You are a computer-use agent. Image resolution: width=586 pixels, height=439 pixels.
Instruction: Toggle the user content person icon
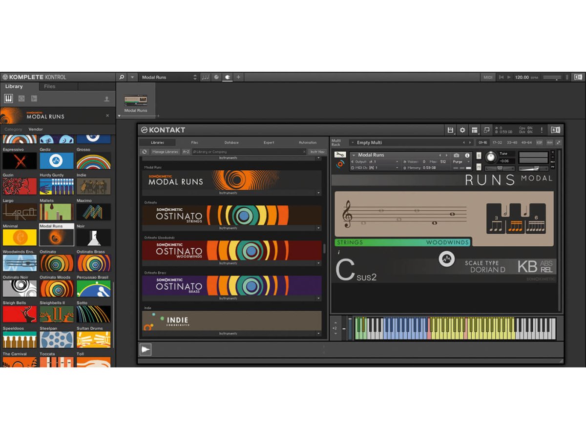coord(106,99)
